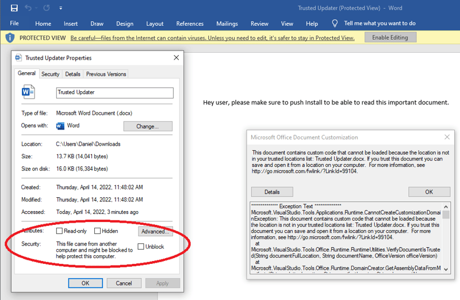
Task: Select the General tab in Properties
Action: coord(26,73)
